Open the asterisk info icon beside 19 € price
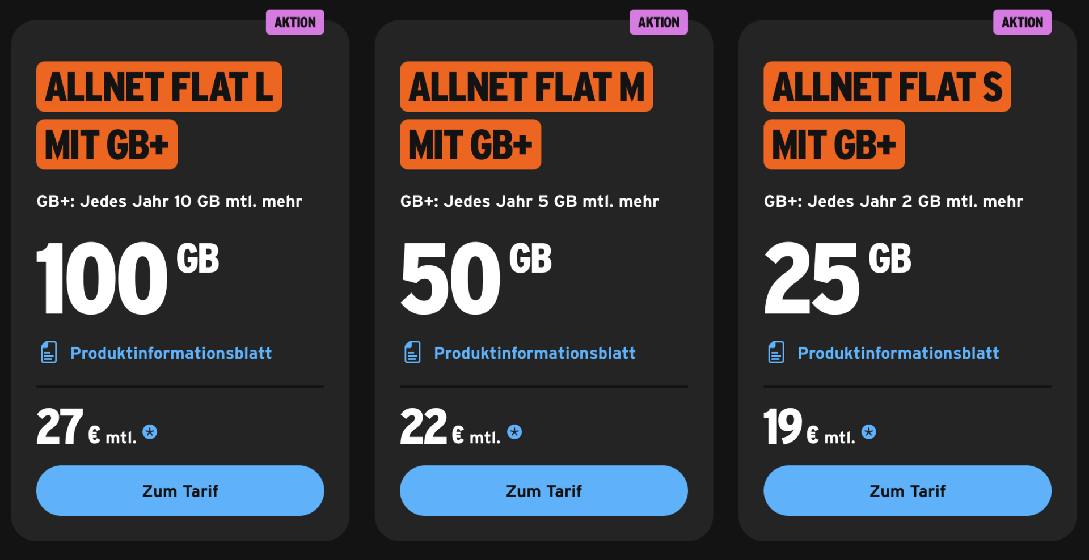The width and height of the screenshot is (1089, 560). coord(869,432)
